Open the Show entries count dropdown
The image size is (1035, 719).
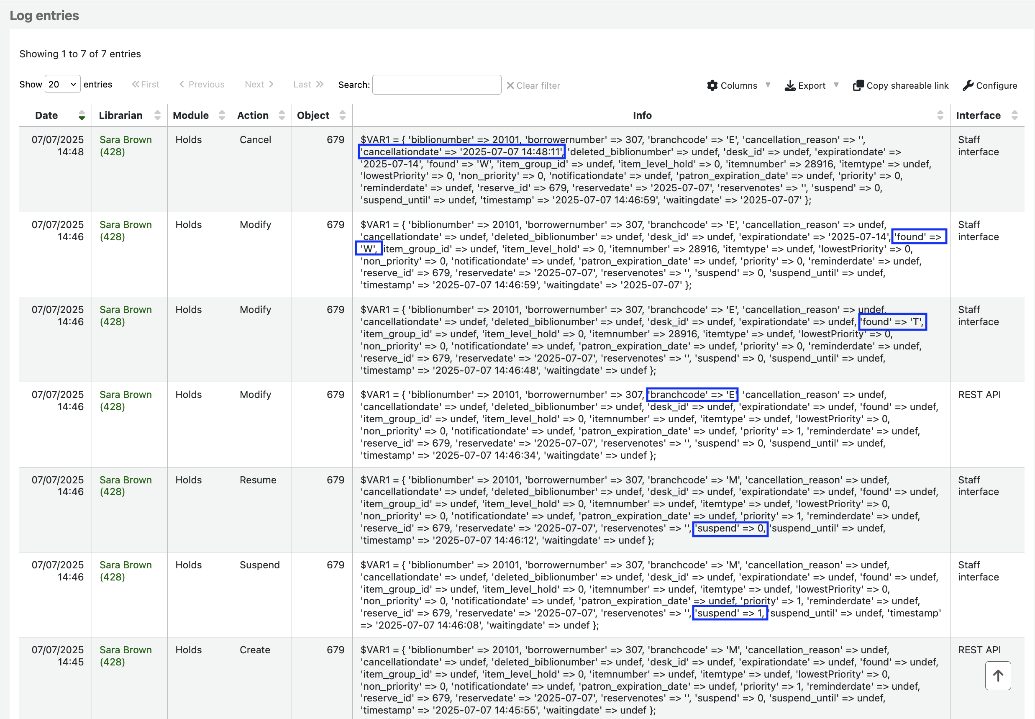click(x=63, y=84)
